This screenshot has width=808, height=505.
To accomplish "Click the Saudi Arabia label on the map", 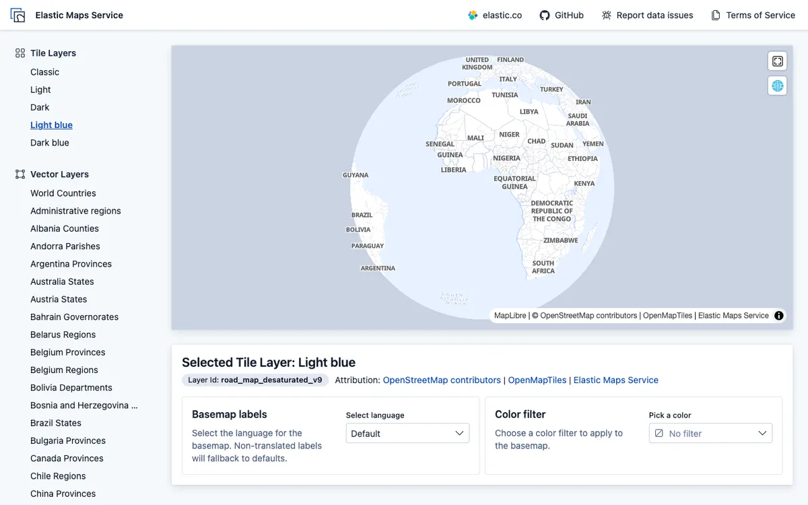I will [578, 119].
